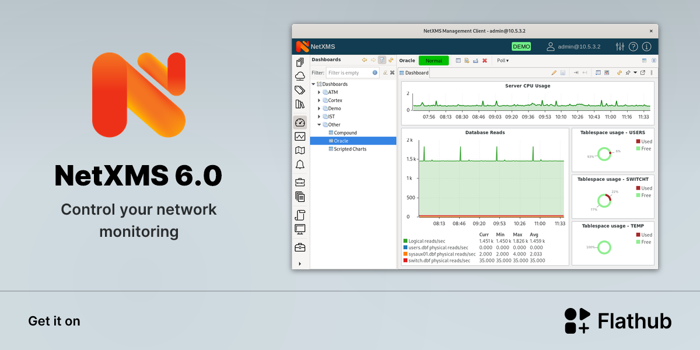
Task: Toggle the pin view icon
Action: click(x=628, y=73)
